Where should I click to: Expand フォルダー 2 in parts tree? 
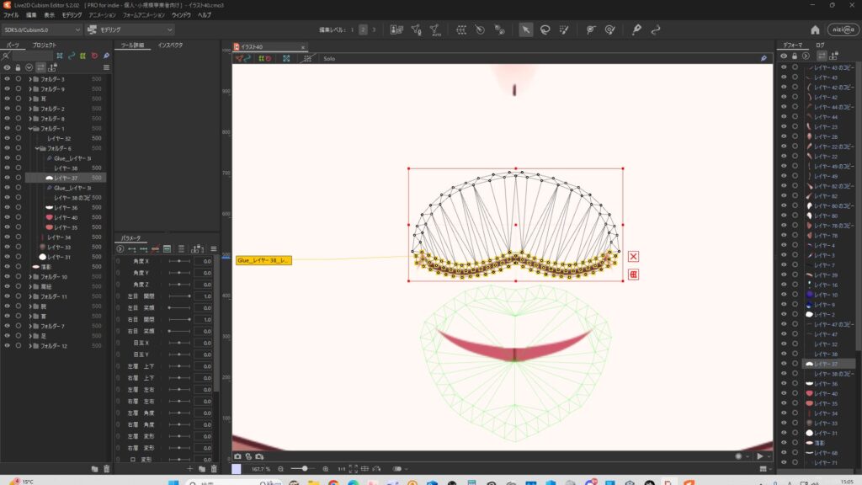point(30,109)
